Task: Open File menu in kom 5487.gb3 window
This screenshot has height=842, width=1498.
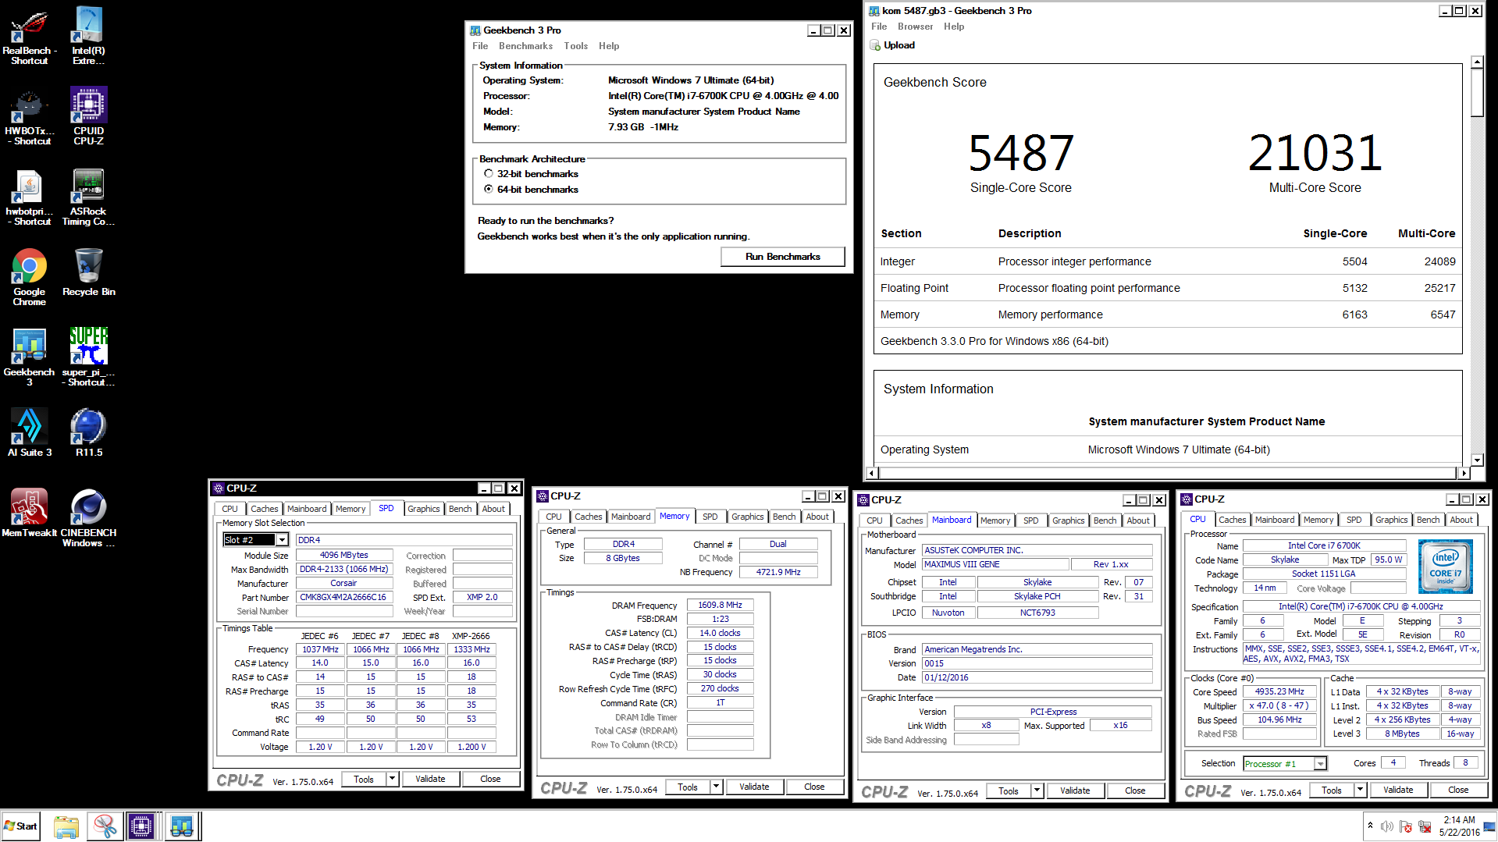Action: pos(879,27)
